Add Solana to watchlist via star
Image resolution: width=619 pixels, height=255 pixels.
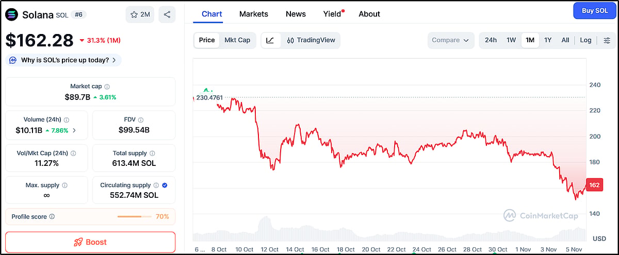(x=140, y=14)
